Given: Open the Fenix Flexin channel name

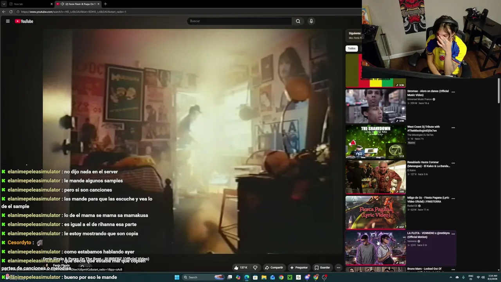Looking at the screenshot, I should coord(61,266).
